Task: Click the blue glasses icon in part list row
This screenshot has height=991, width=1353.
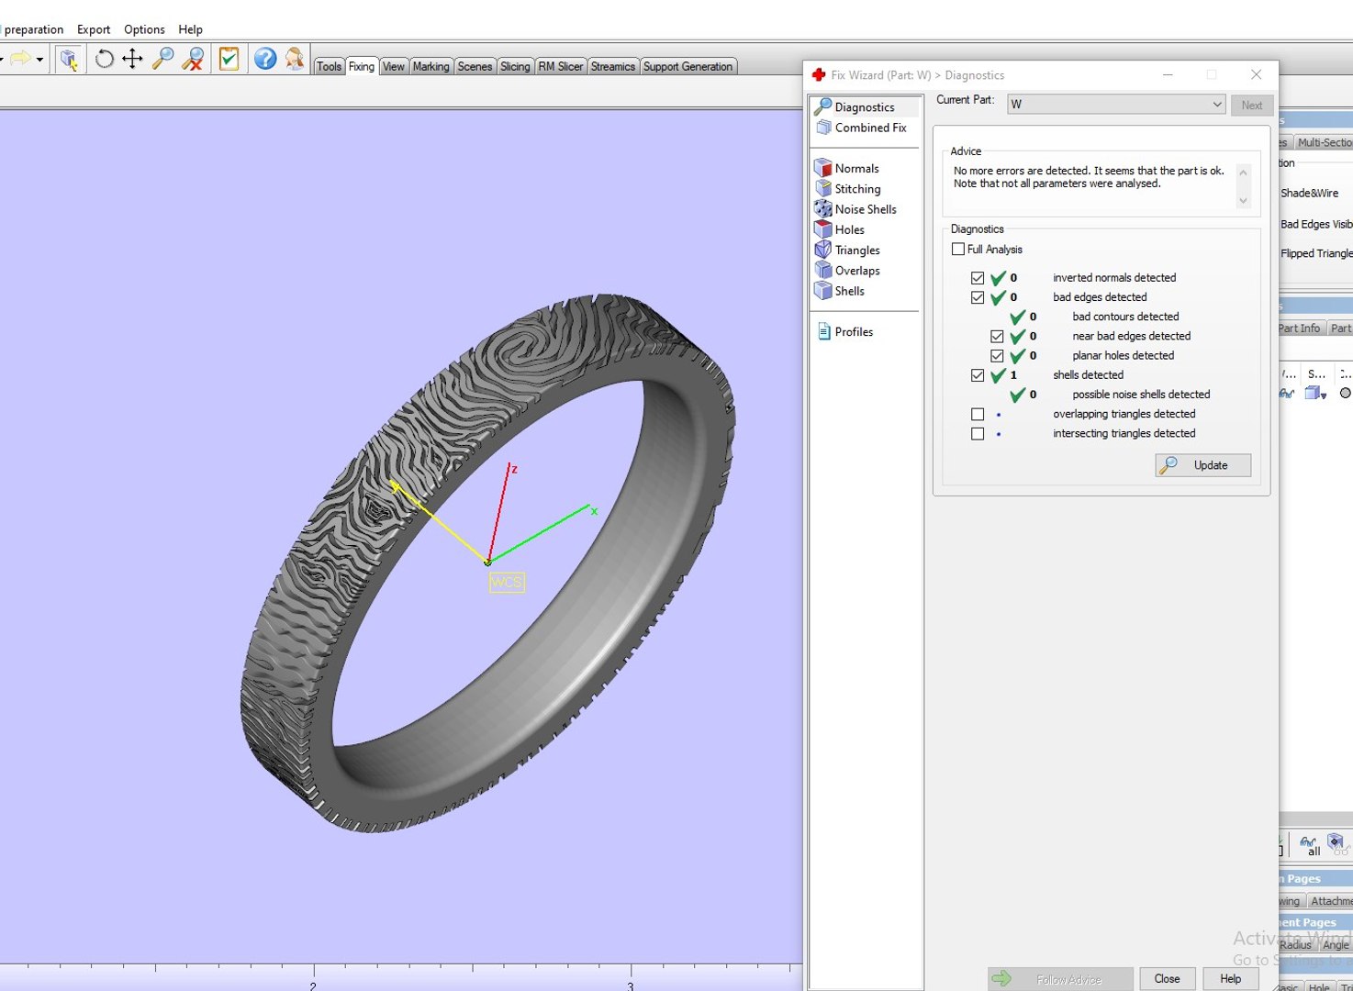Action: click(1288, 394)
